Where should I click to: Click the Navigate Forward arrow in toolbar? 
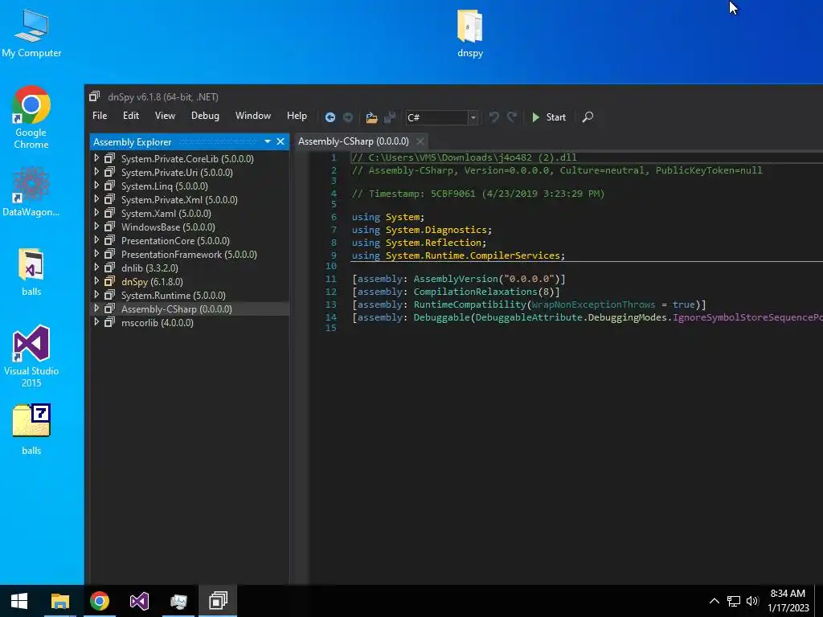pos(347,117)
